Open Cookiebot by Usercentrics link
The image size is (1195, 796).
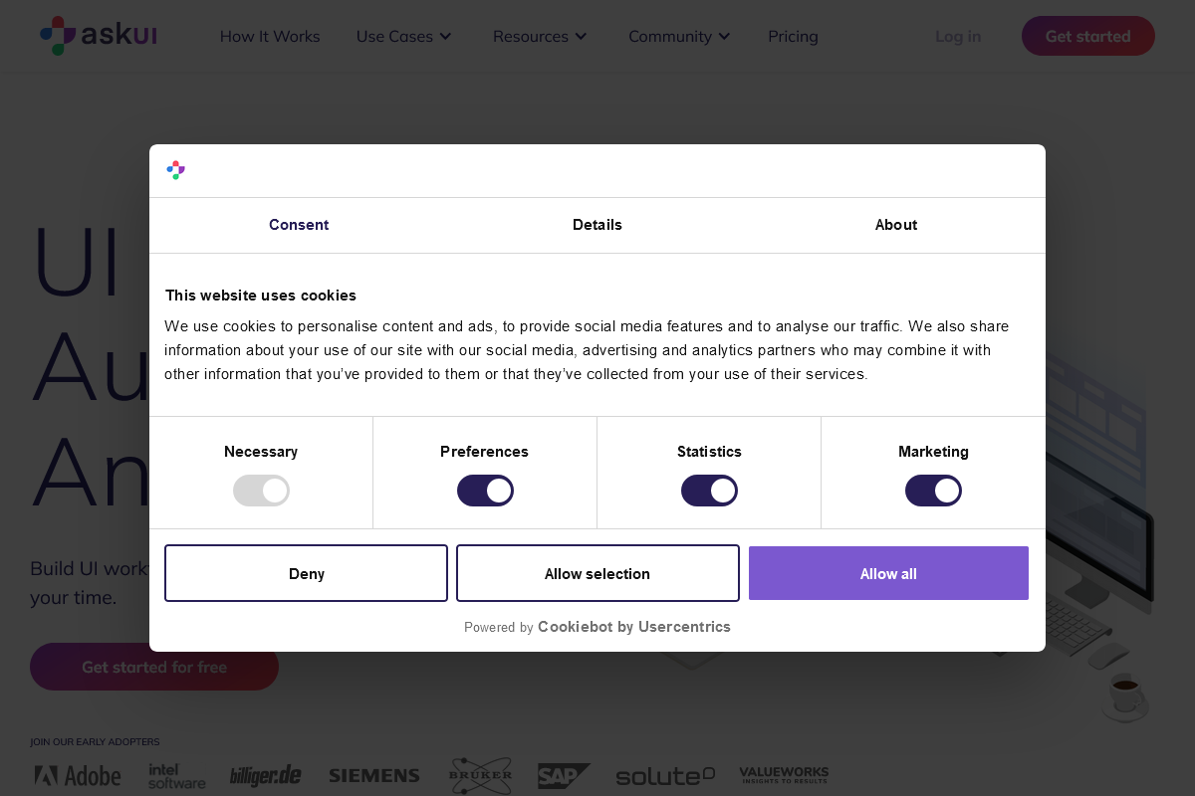(633, 627)
